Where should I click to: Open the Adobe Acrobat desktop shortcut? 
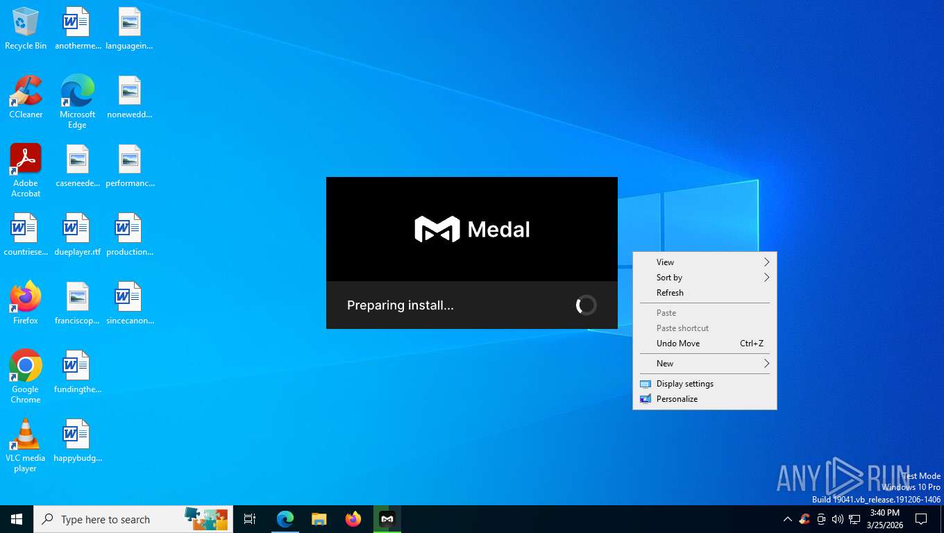point(26,171)
